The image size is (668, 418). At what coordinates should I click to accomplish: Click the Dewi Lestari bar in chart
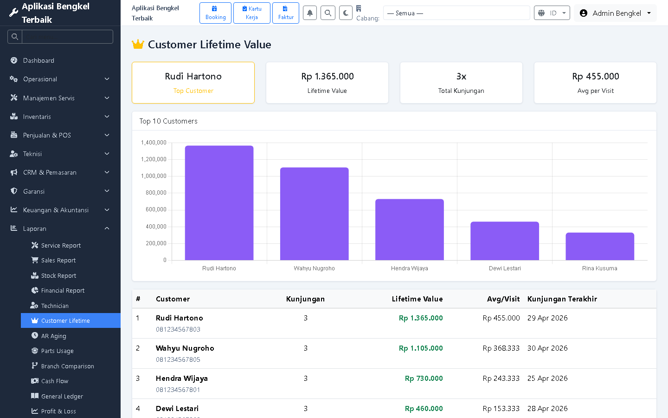[x=505, y=241]
